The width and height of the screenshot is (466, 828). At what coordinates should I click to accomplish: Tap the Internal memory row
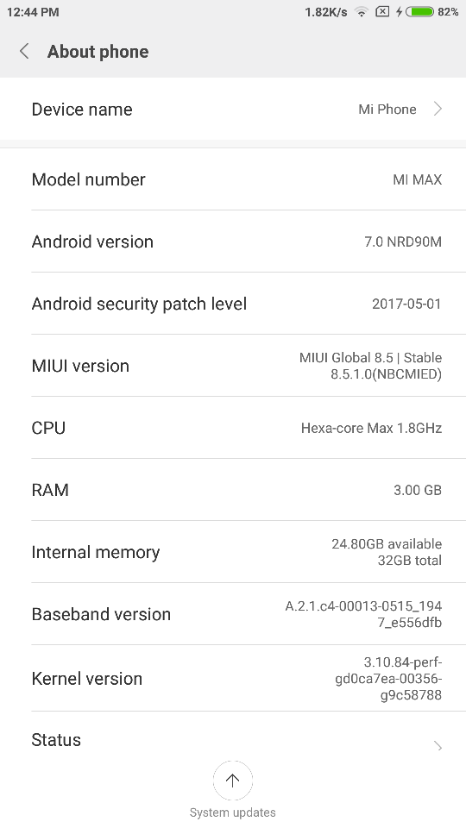[x=233, y=552]
